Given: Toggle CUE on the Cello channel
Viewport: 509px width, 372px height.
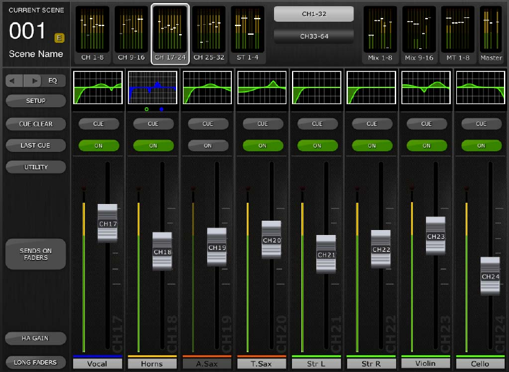Looking at the screenshot, I should [x=481, y=124].
